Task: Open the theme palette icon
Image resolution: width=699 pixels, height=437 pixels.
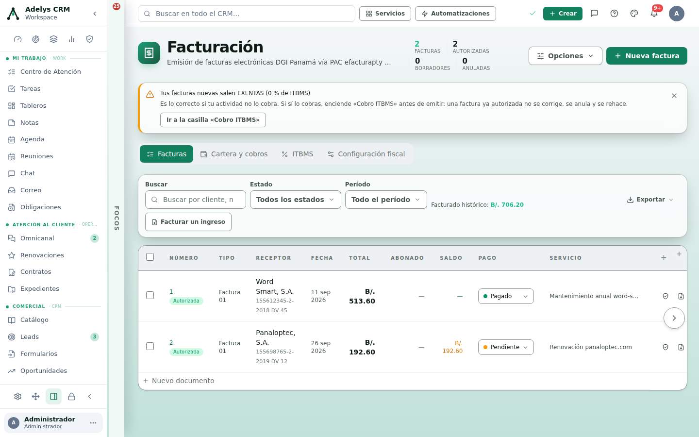Action: (634, 14)
